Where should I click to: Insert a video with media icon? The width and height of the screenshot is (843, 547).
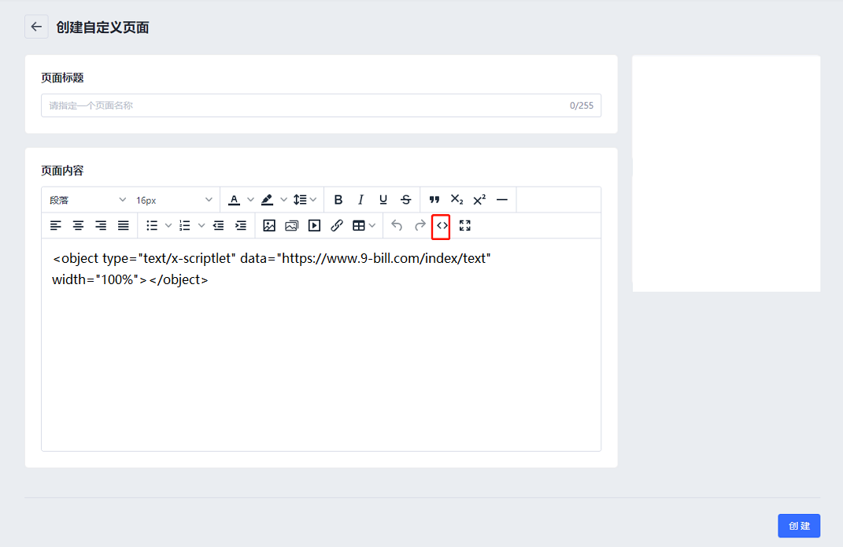coord(314,226)
